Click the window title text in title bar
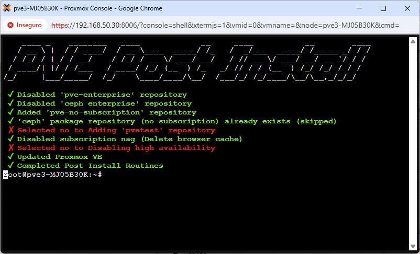 (88, 8)
